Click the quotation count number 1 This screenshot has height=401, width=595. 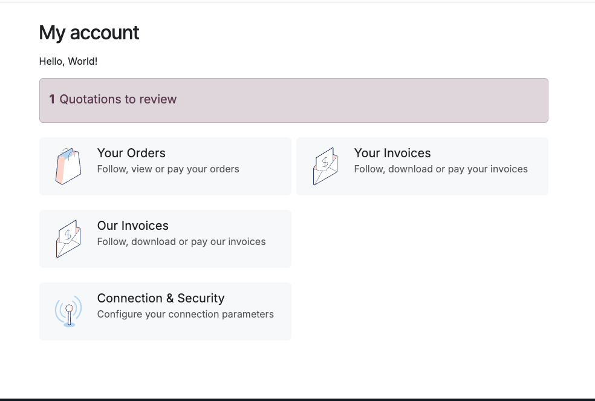(52, 99)
